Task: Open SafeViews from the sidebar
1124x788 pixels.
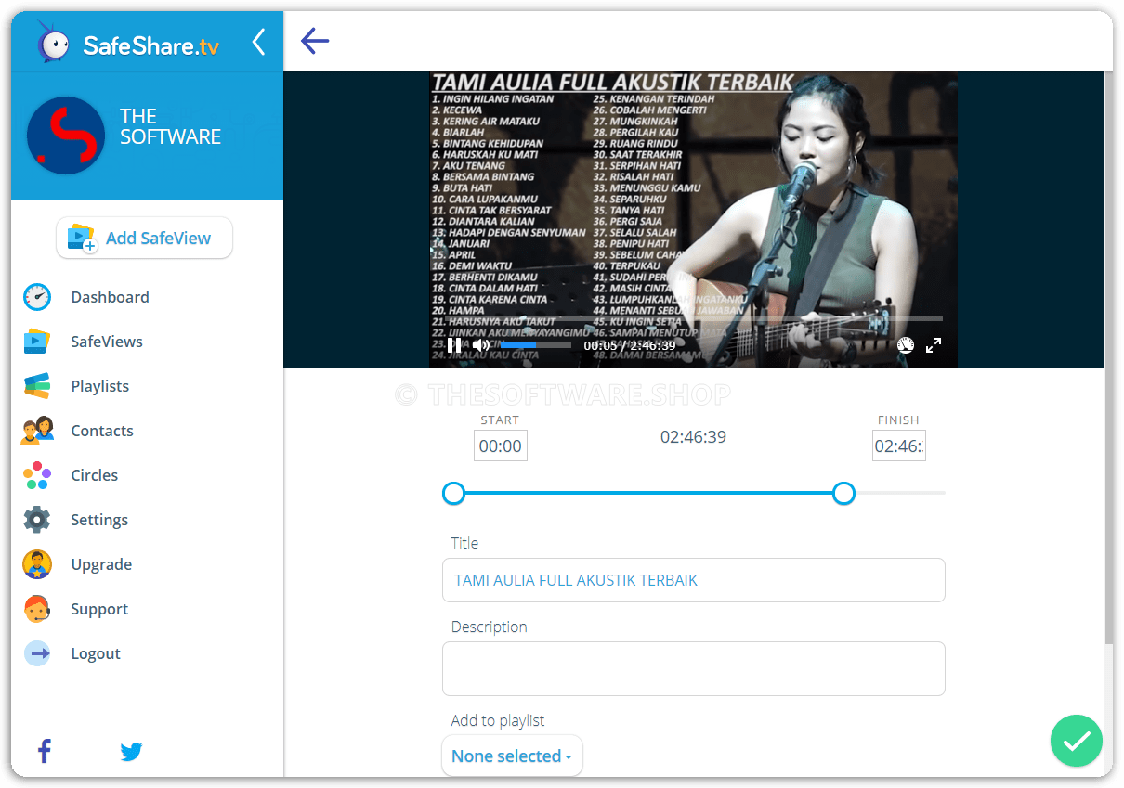Action: pyautogui.click(x=107, y=342)
